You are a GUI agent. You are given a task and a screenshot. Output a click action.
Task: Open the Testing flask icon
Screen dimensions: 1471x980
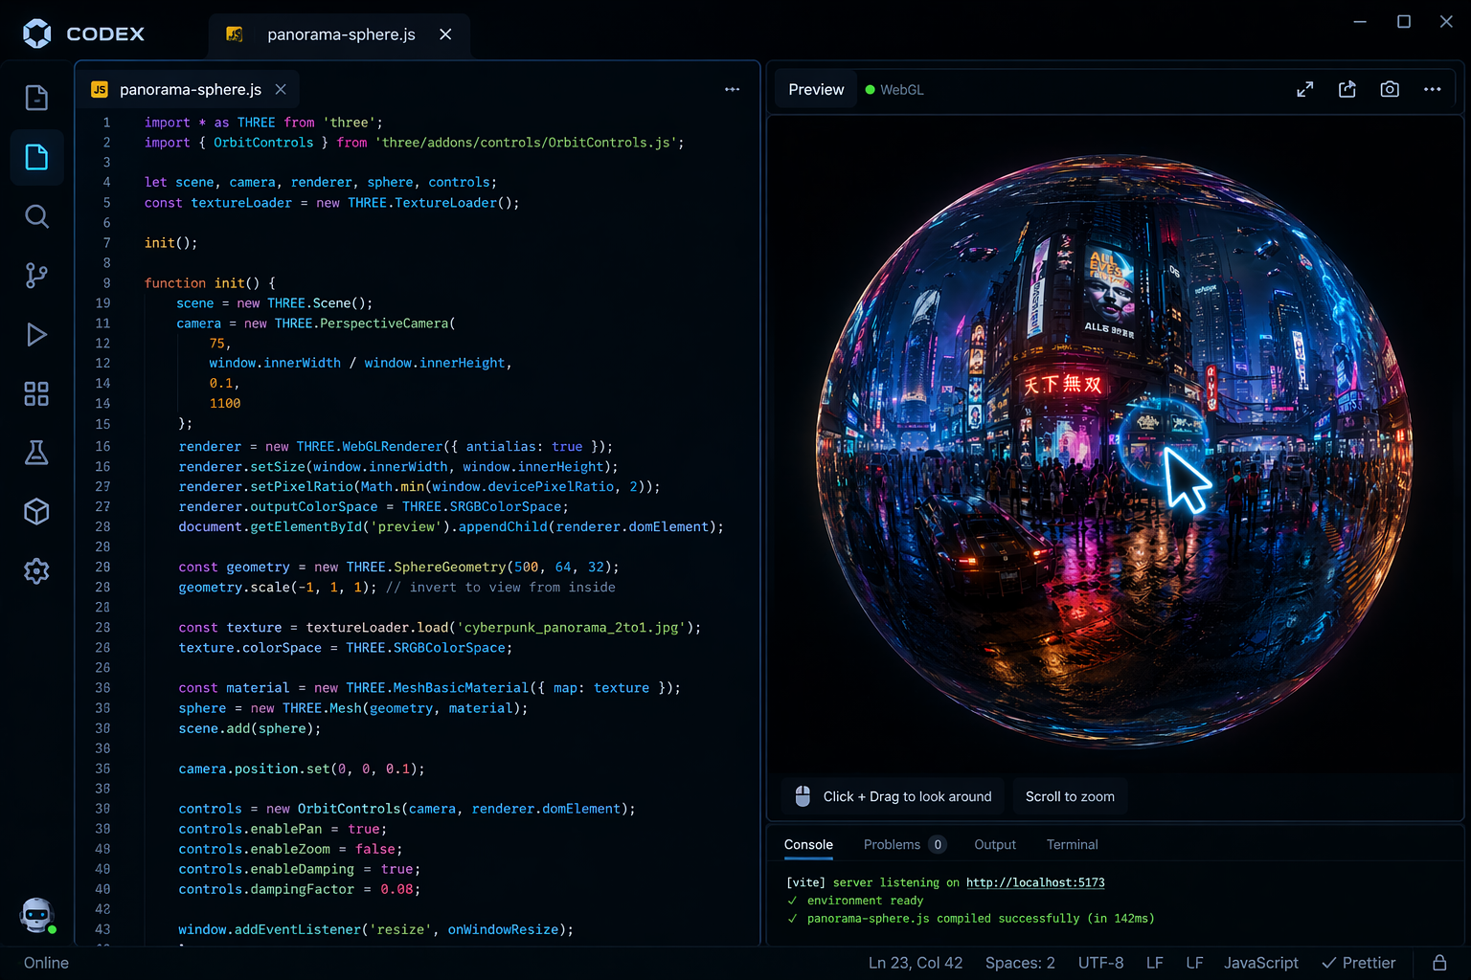point(36,453)
